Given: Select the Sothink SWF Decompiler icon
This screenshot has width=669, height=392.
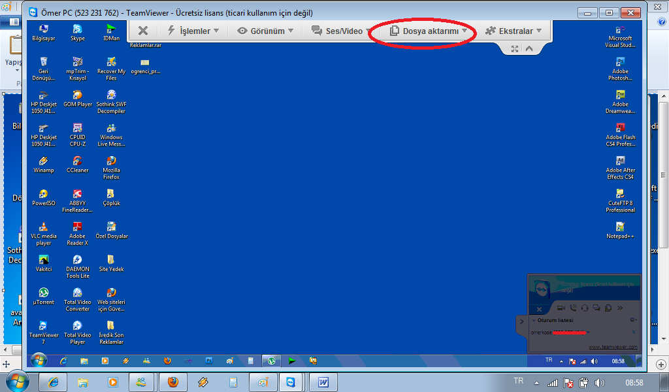Looking at the screenshot, I should click(x=111, y=102).
